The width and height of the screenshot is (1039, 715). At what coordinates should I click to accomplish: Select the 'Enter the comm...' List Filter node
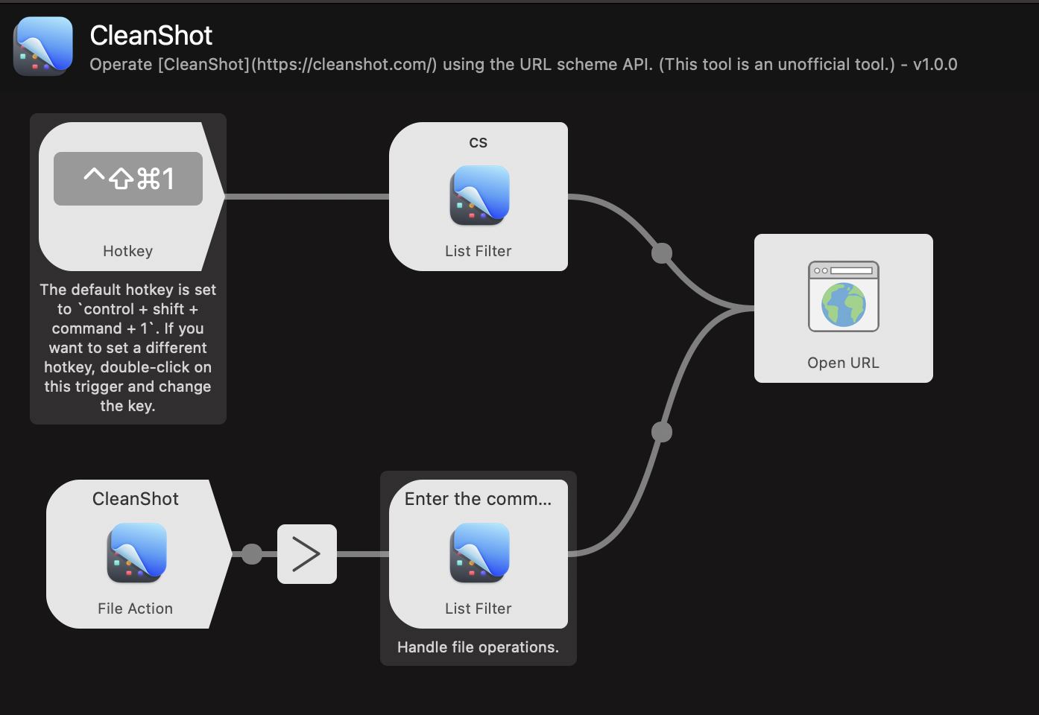(479, 554)
